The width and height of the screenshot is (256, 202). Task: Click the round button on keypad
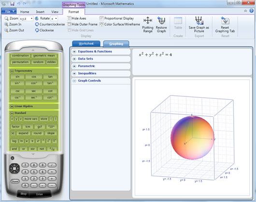tap(38, 133)
